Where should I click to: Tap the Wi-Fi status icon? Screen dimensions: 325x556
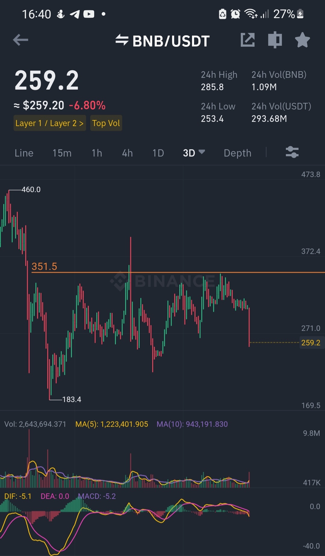(251, 14)
